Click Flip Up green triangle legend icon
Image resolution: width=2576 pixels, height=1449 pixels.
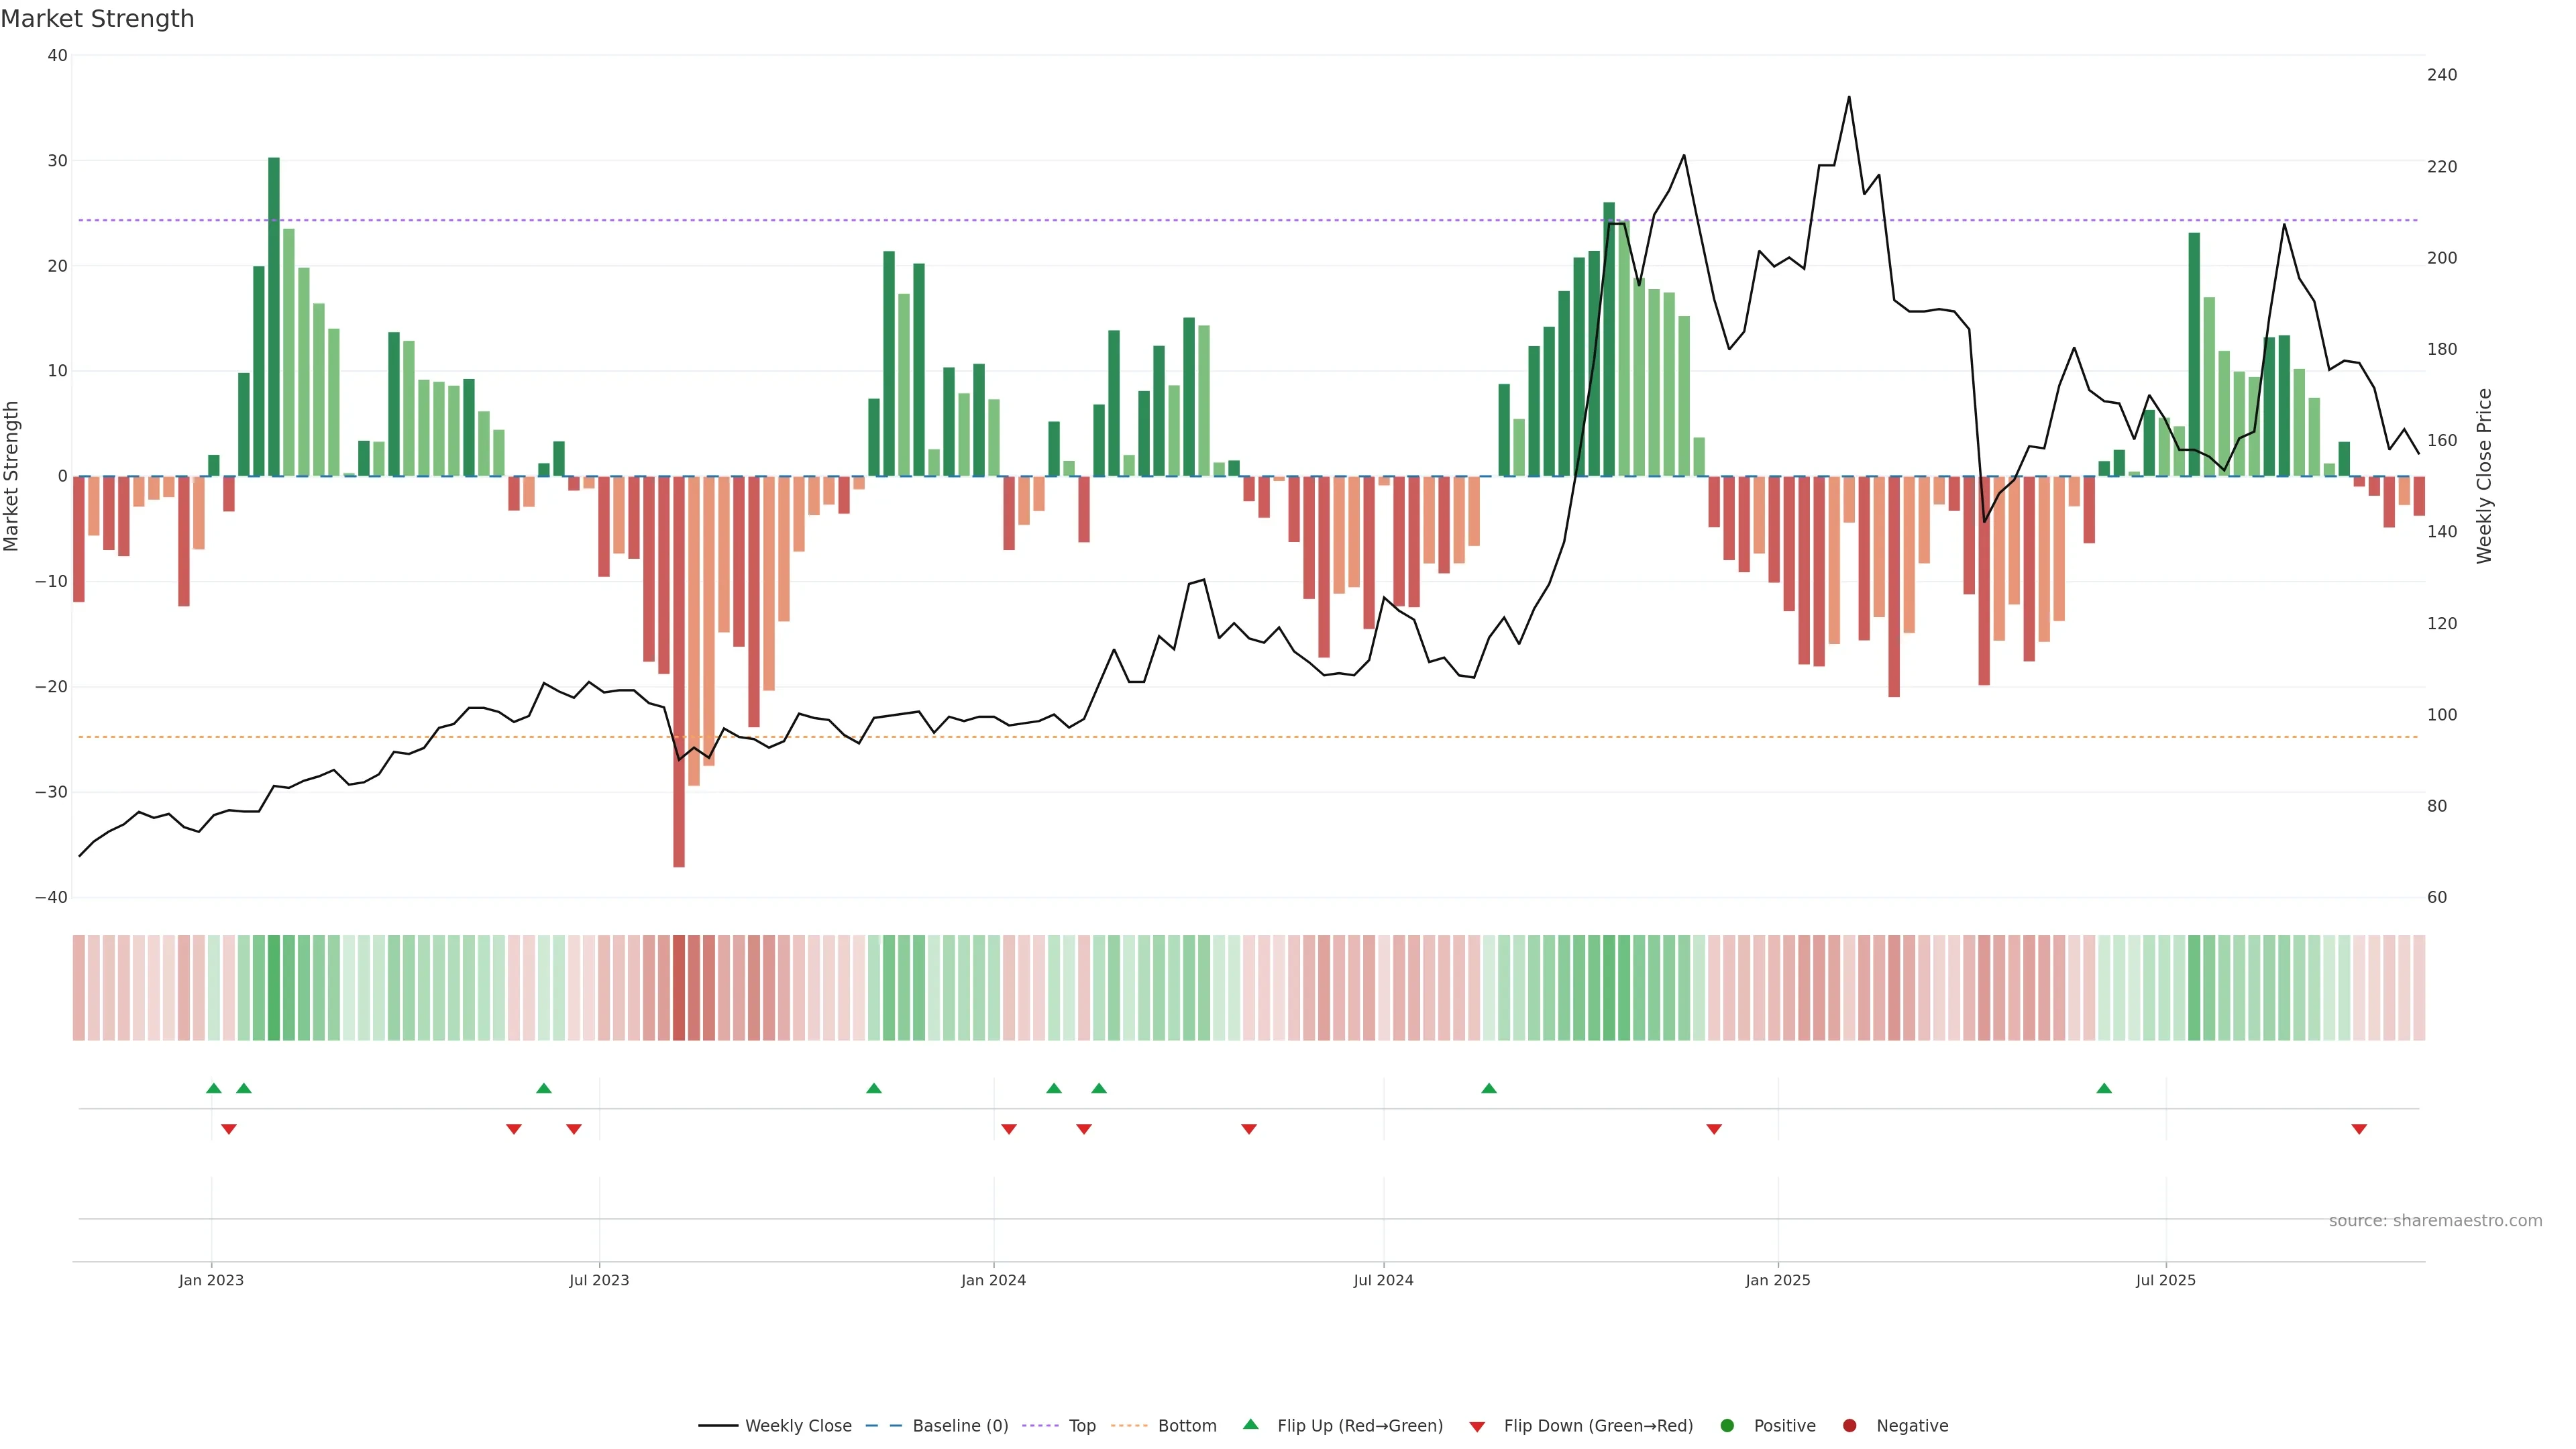[x=1250, y=1425]
